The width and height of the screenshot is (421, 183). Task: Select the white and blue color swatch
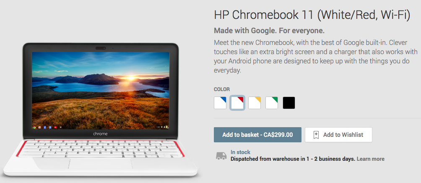tap(220, 103)
